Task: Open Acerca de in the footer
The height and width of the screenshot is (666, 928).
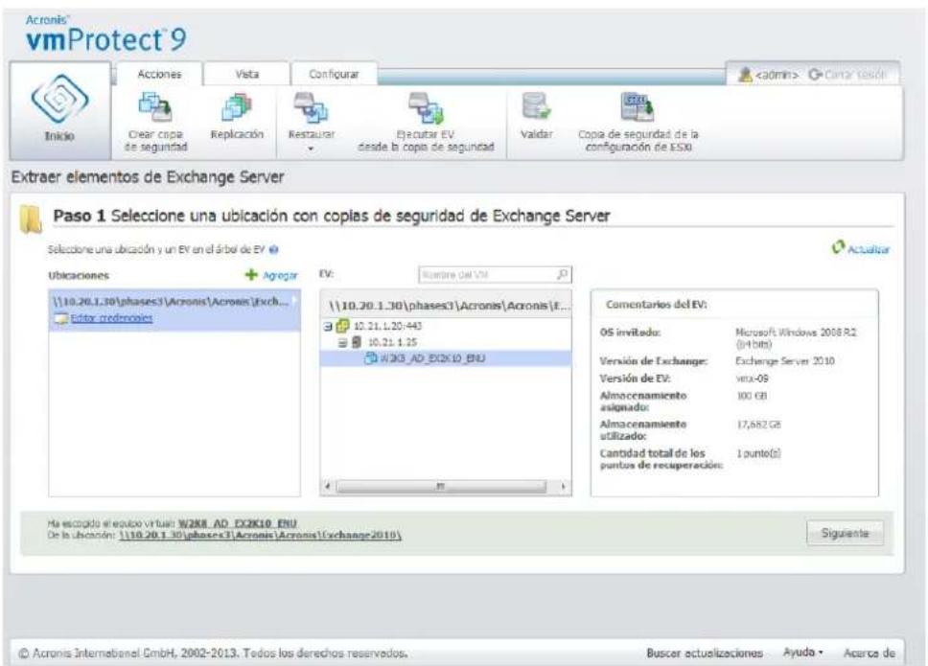Action: [x=869, y=653]
